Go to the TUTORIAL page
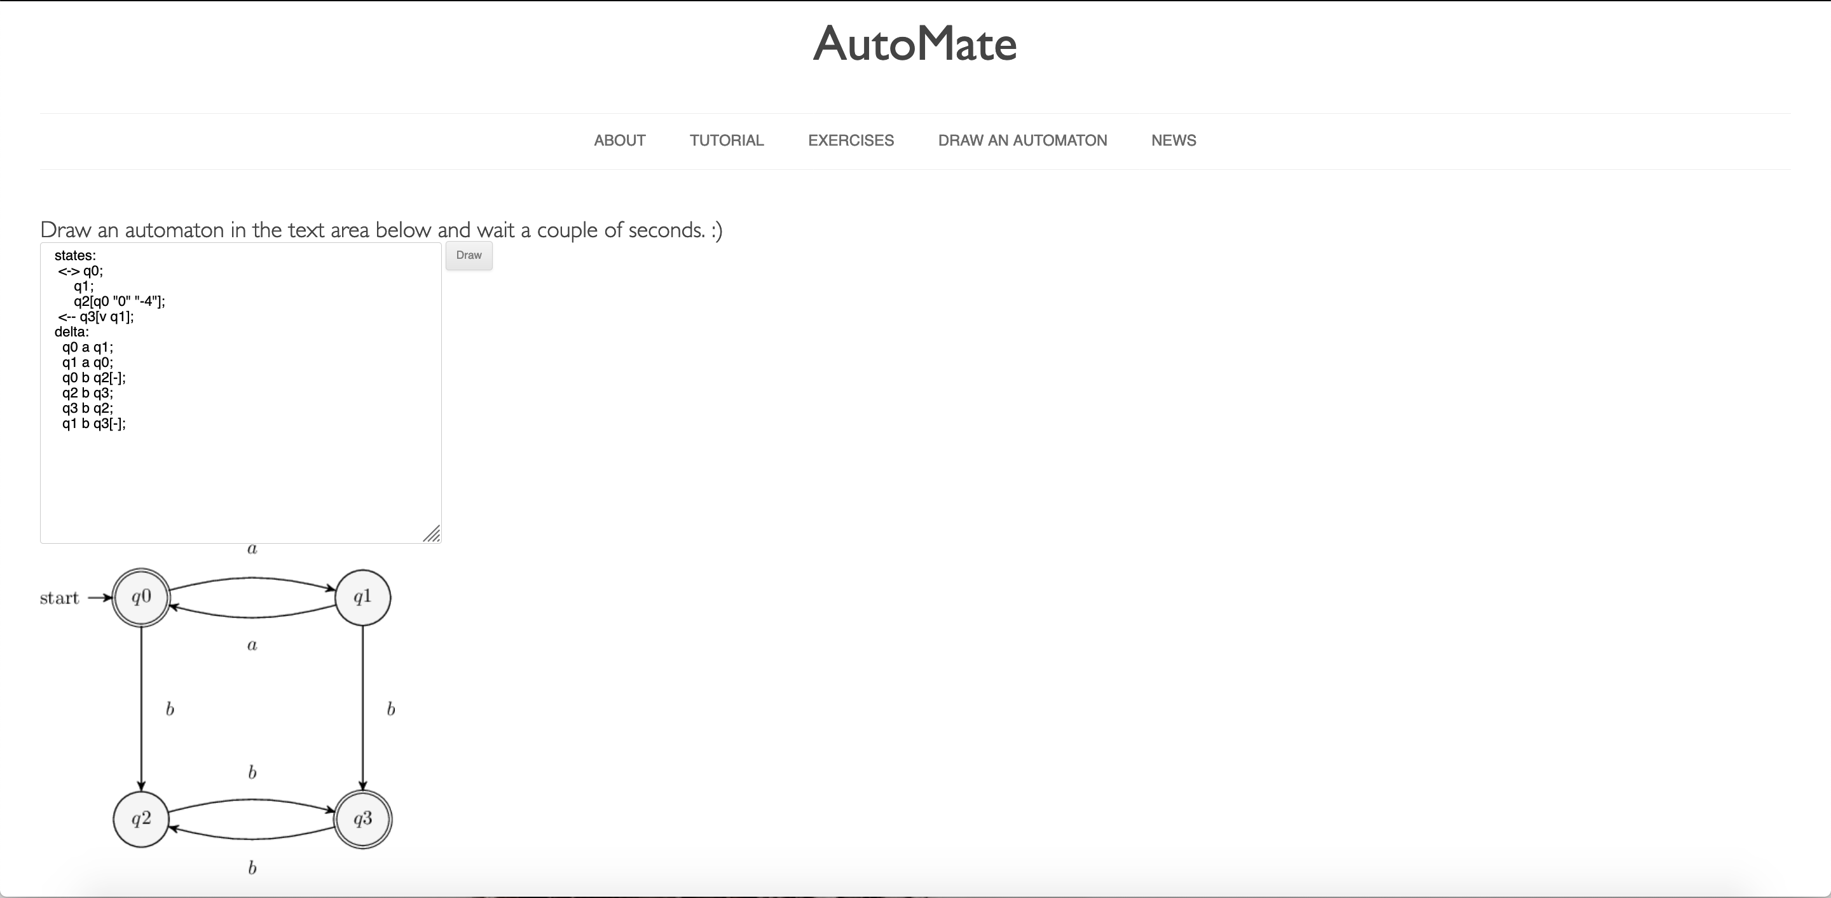This screenshot has height=898, width=1831. 727,141
